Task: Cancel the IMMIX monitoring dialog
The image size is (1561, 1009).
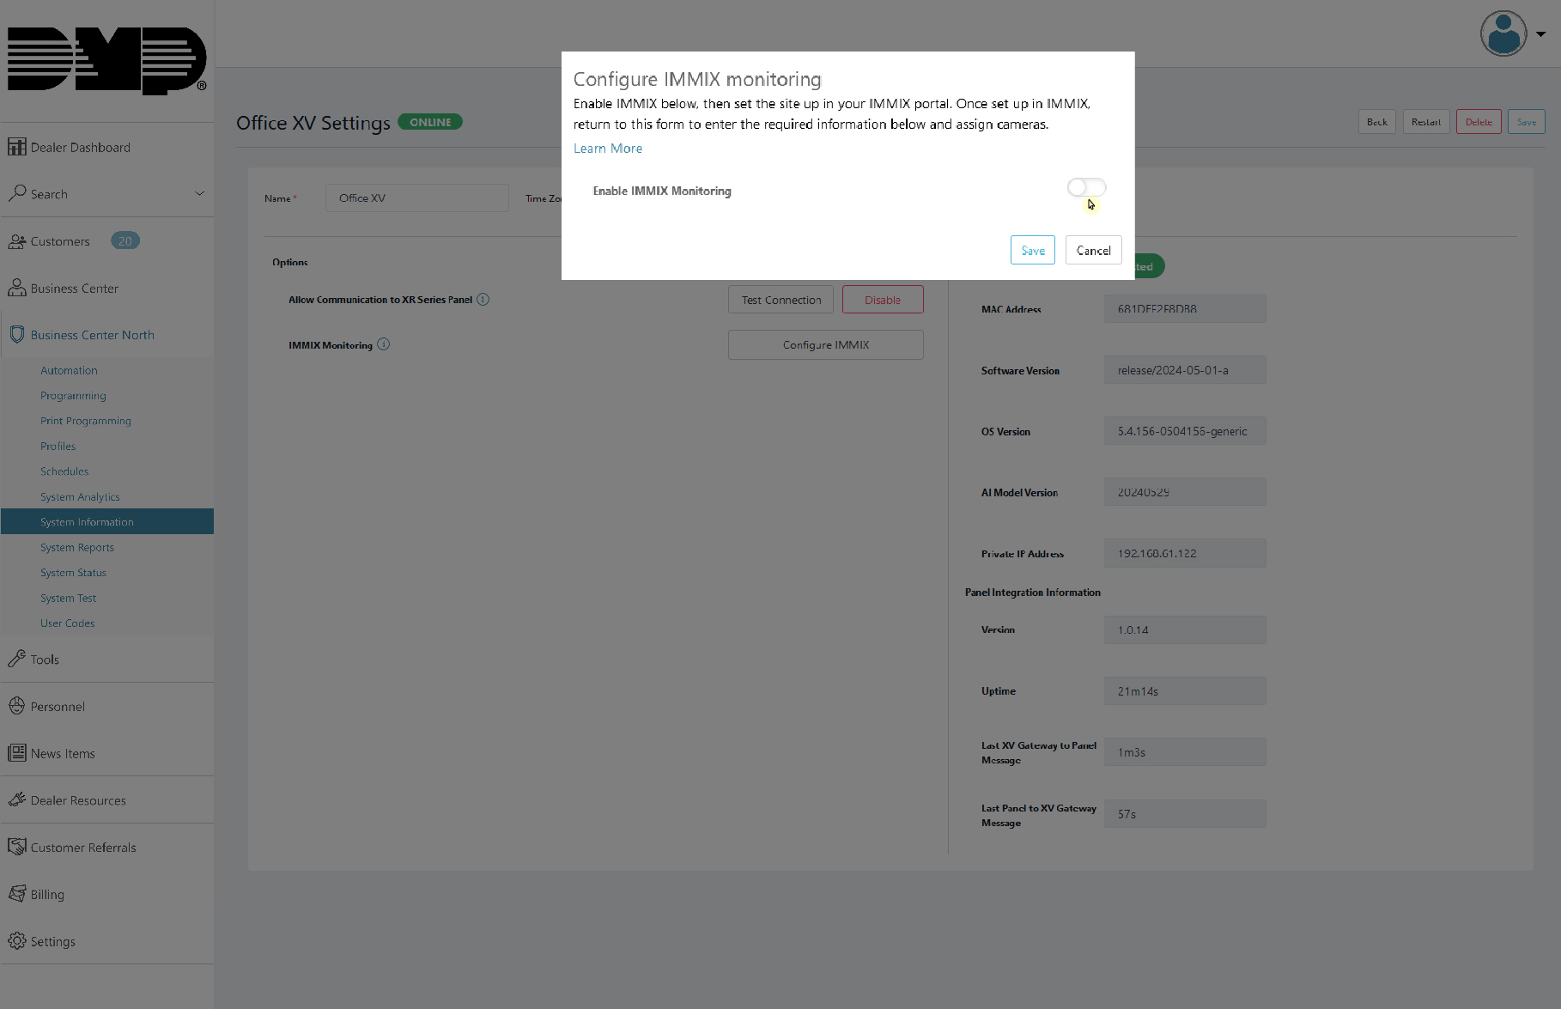Action: [1093, 250]
